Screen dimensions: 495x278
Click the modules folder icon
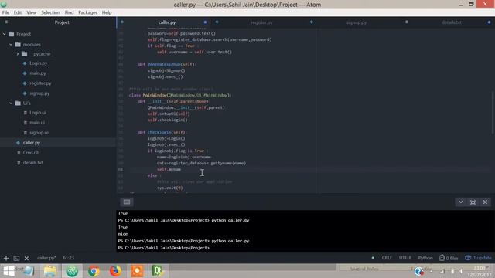click(18, 45)
